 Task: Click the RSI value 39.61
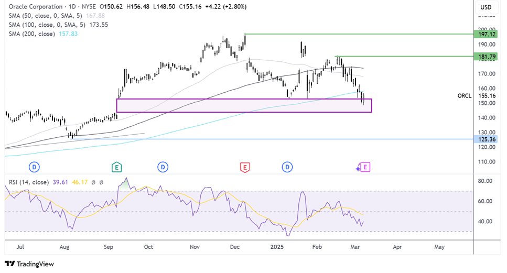[x=60, y=182]
